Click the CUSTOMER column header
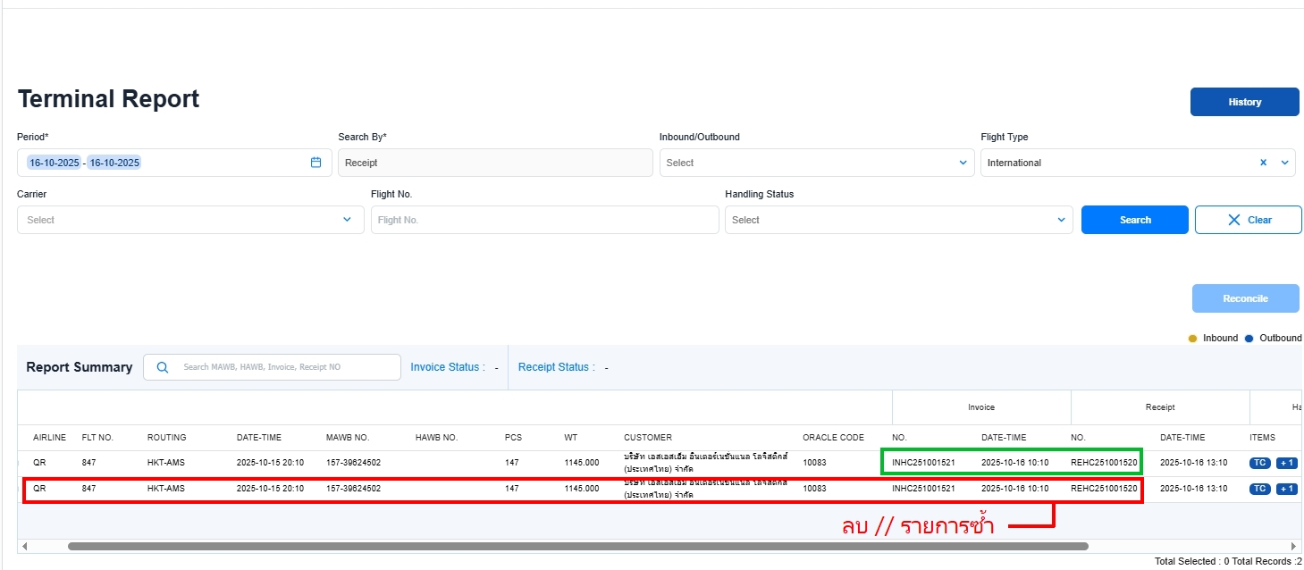1304x570 pixels. [x=648, y=438]
